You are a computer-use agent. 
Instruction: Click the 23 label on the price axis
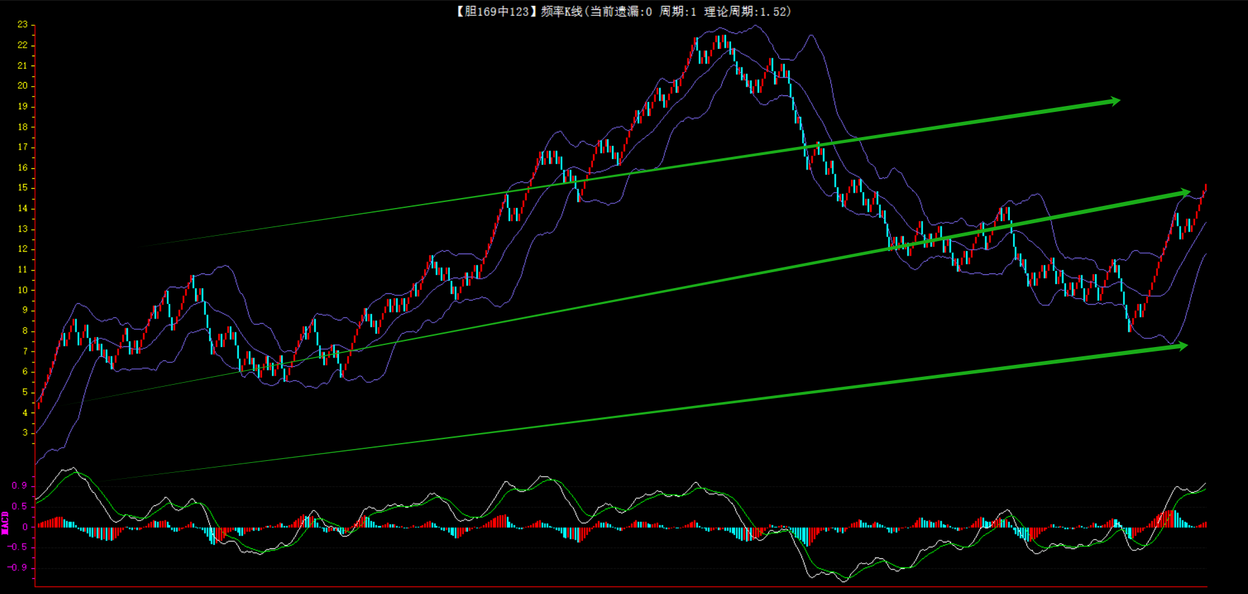click(x=22, y=25)
